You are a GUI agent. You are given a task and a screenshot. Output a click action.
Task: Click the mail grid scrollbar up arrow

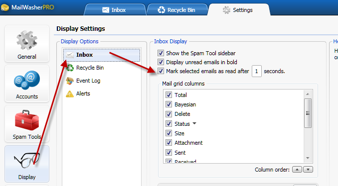[308, 94]
